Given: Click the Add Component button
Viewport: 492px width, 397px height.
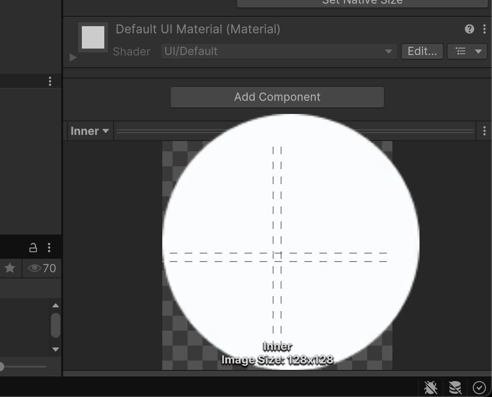Looking at the screenshot, I should click(277, 97).
